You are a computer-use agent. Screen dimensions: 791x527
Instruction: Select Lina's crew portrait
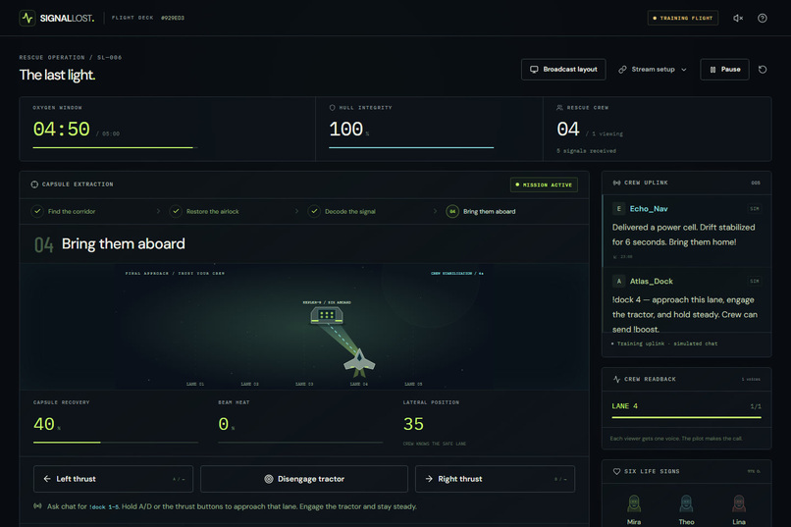click(739, 503)
